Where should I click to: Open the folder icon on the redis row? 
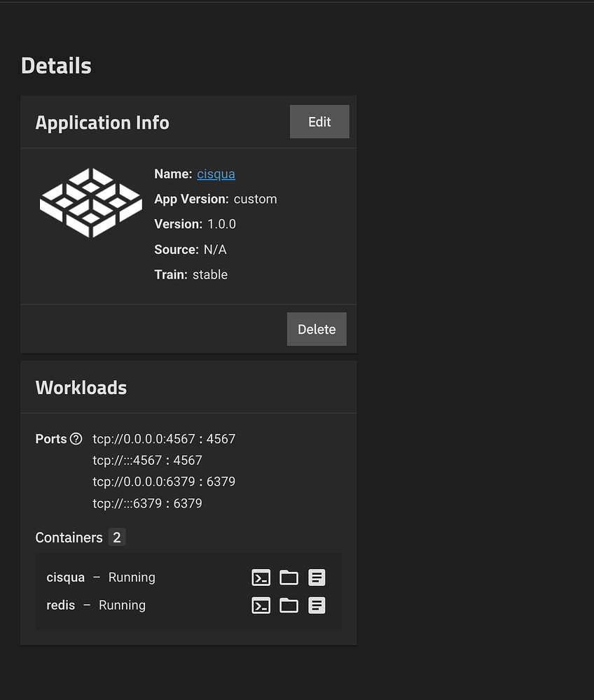tap(289, 605)
